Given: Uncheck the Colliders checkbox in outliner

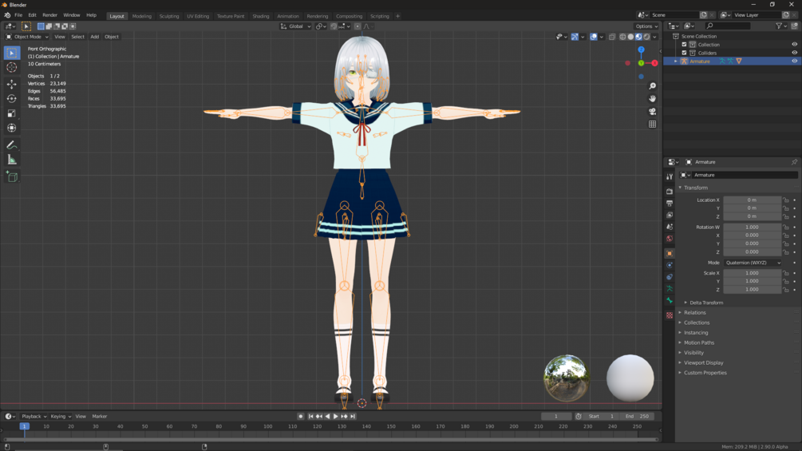Looking at the screenshot, I should tap(685, 53).
